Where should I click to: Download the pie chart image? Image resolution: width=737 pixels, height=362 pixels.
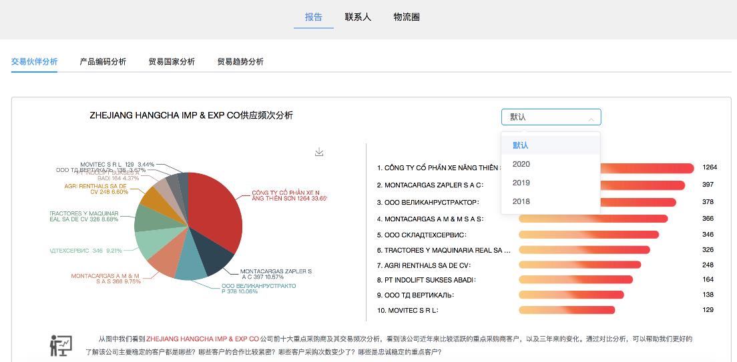tap(319, 151)
